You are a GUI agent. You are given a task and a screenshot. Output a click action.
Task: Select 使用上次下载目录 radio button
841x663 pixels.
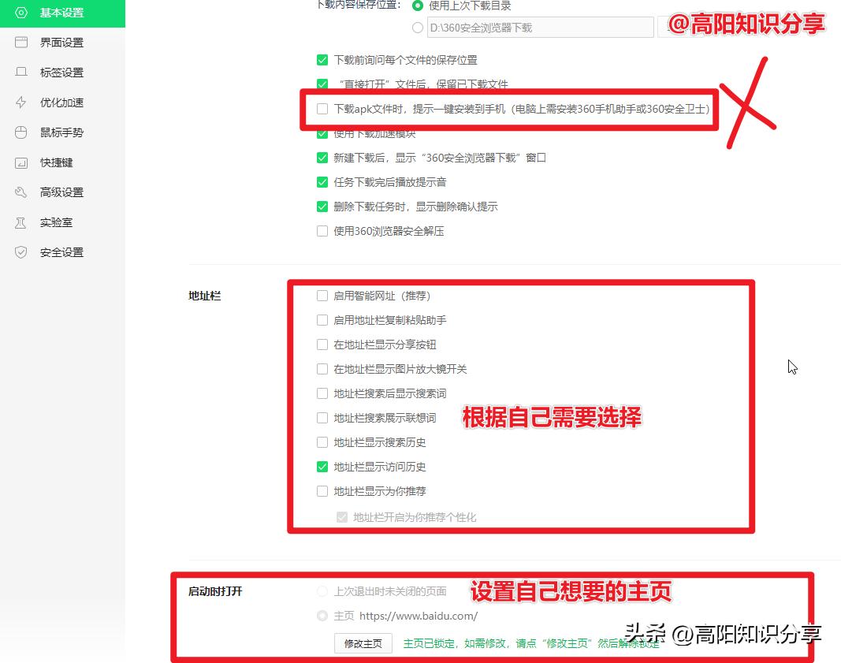(417, 6)
